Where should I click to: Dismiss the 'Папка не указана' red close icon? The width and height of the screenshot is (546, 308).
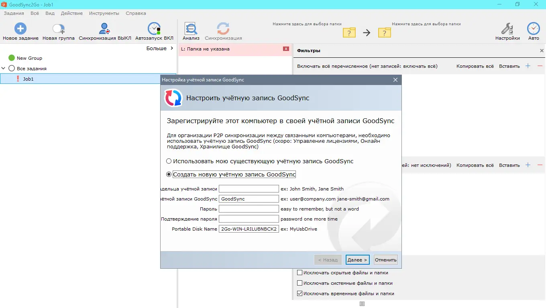(x=286, y=49)
